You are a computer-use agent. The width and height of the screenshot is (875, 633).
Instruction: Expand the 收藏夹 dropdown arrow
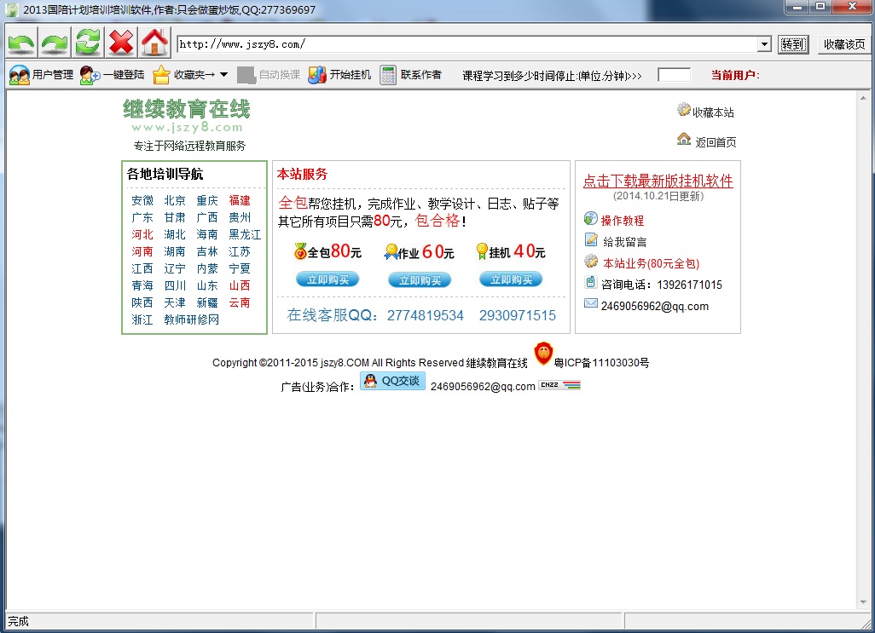[223, 75]
